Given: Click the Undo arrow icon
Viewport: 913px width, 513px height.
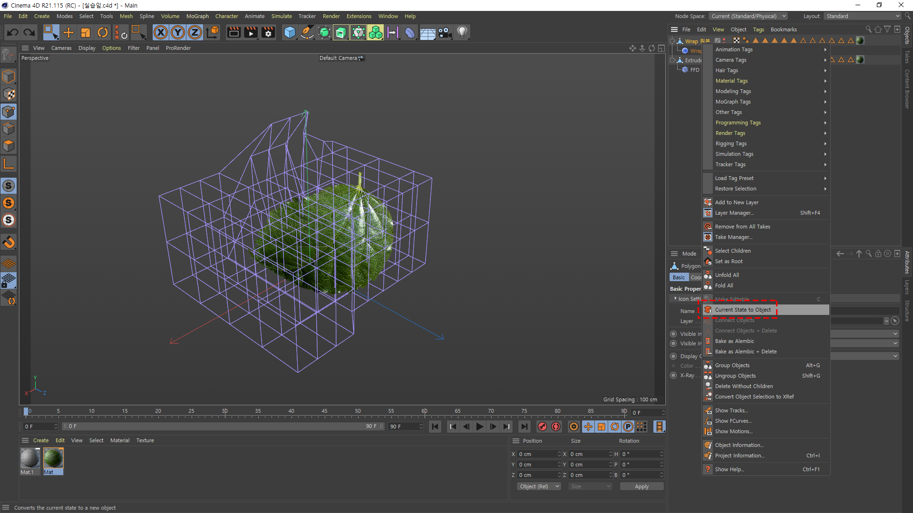Looking at the screenshot, I should pos(13,32).
